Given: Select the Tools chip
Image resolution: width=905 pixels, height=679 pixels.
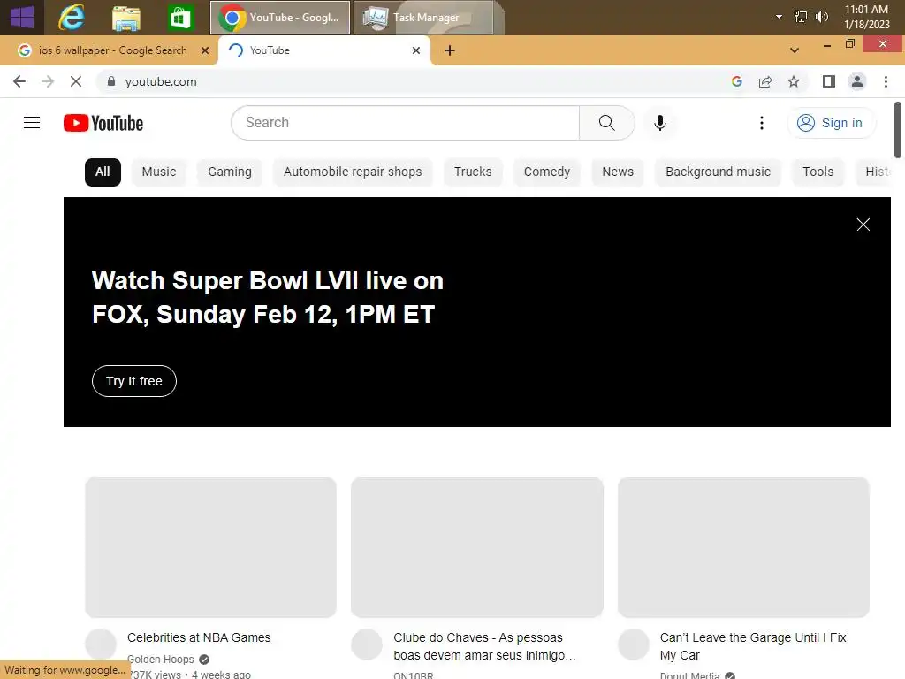Looking at the screenshot, I should point(818,172).
